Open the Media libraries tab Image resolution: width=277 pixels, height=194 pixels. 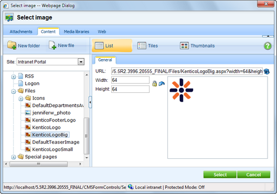click(x=77, y=31)
